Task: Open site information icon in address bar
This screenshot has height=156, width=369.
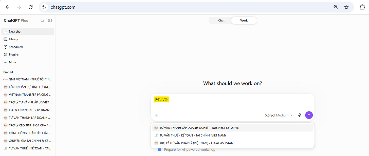Action: click(x=44, y=7)
